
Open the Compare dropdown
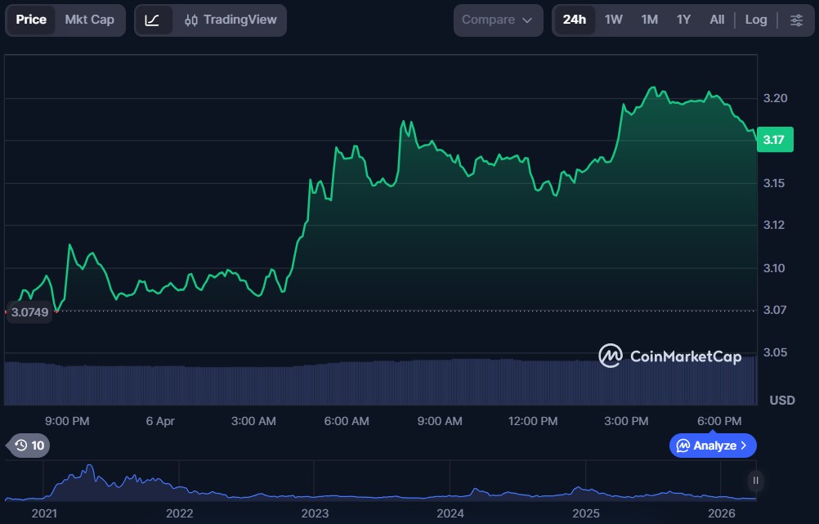pos(497,20)
